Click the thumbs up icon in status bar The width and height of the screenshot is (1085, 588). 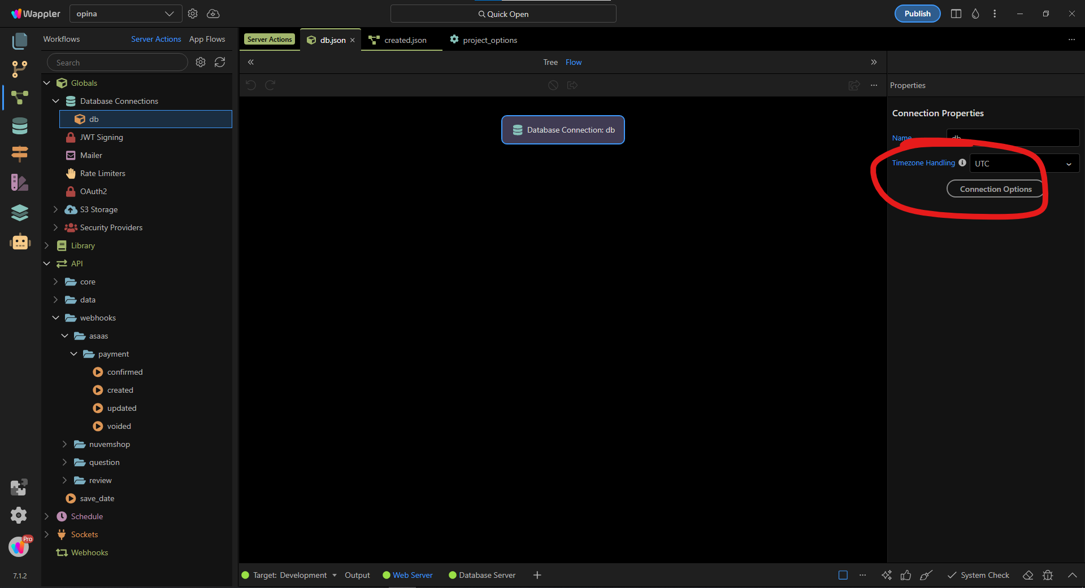[906, 575]
